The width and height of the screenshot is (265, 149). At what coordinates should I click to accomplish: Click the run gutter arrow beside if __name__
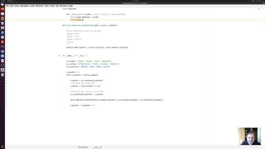pos(59,55)
